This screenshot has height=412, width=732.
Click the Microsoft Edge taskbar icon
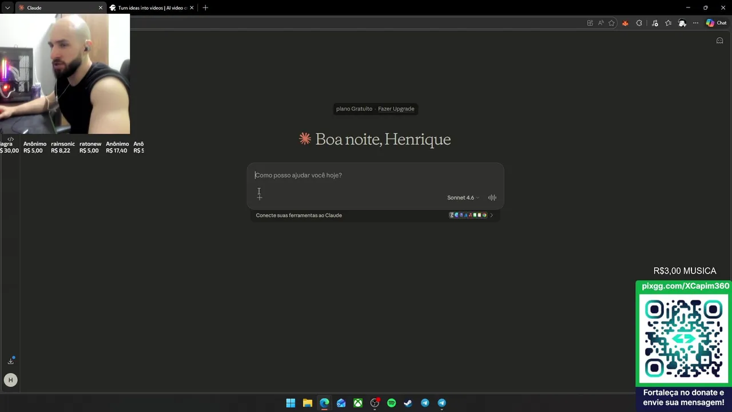324,403
